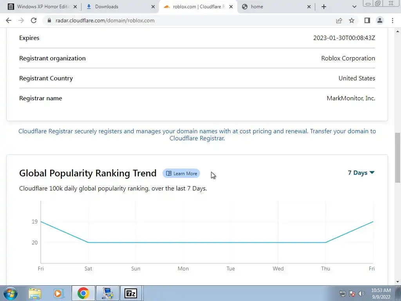
Task: Go back to previous page
Action: pyautogui.click(x=9, y=20)
